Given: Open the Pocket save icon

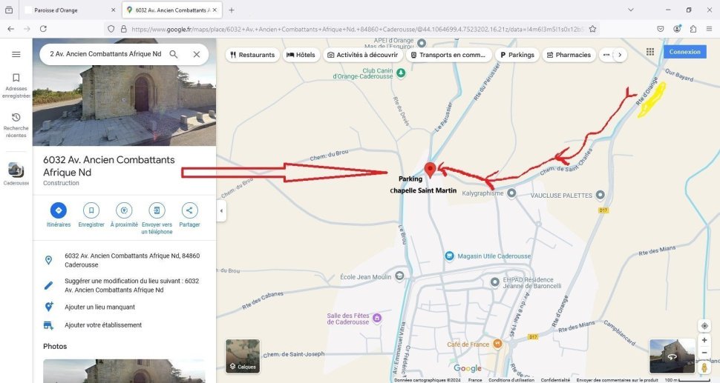Looking at the screenshot, I should click(x=661, y=29).
